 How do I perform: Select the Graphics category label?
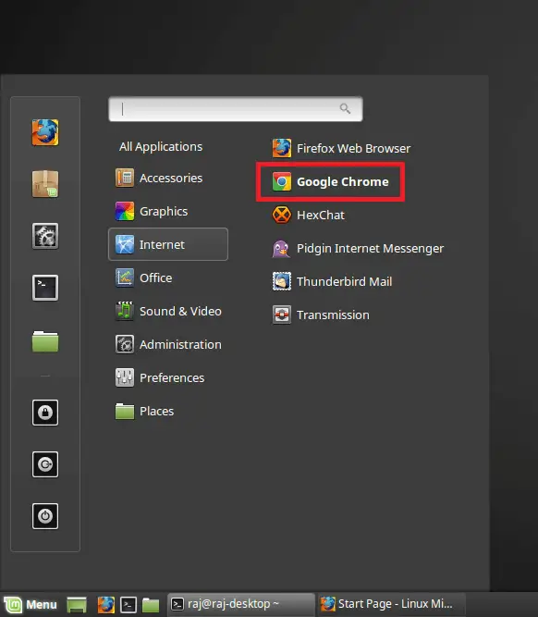[x=164, y=211]
